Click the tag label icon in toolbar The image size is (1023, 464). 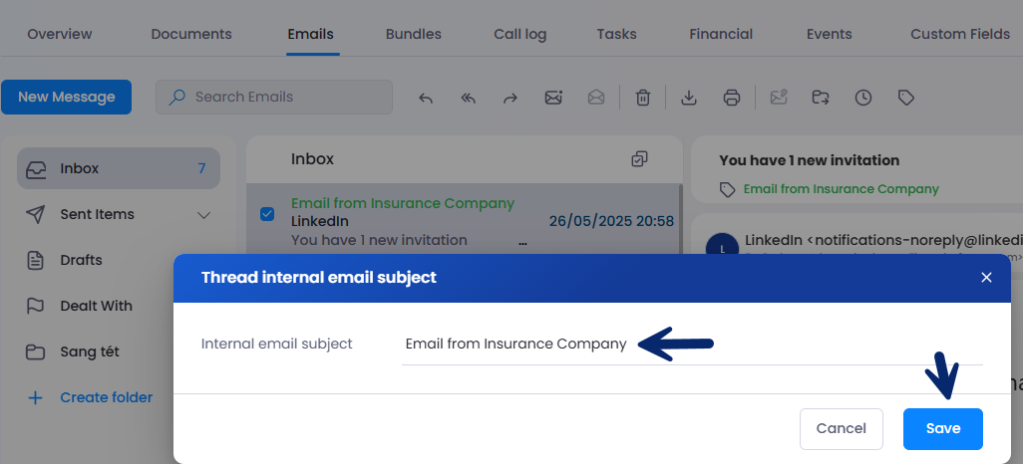pos(906,98)
